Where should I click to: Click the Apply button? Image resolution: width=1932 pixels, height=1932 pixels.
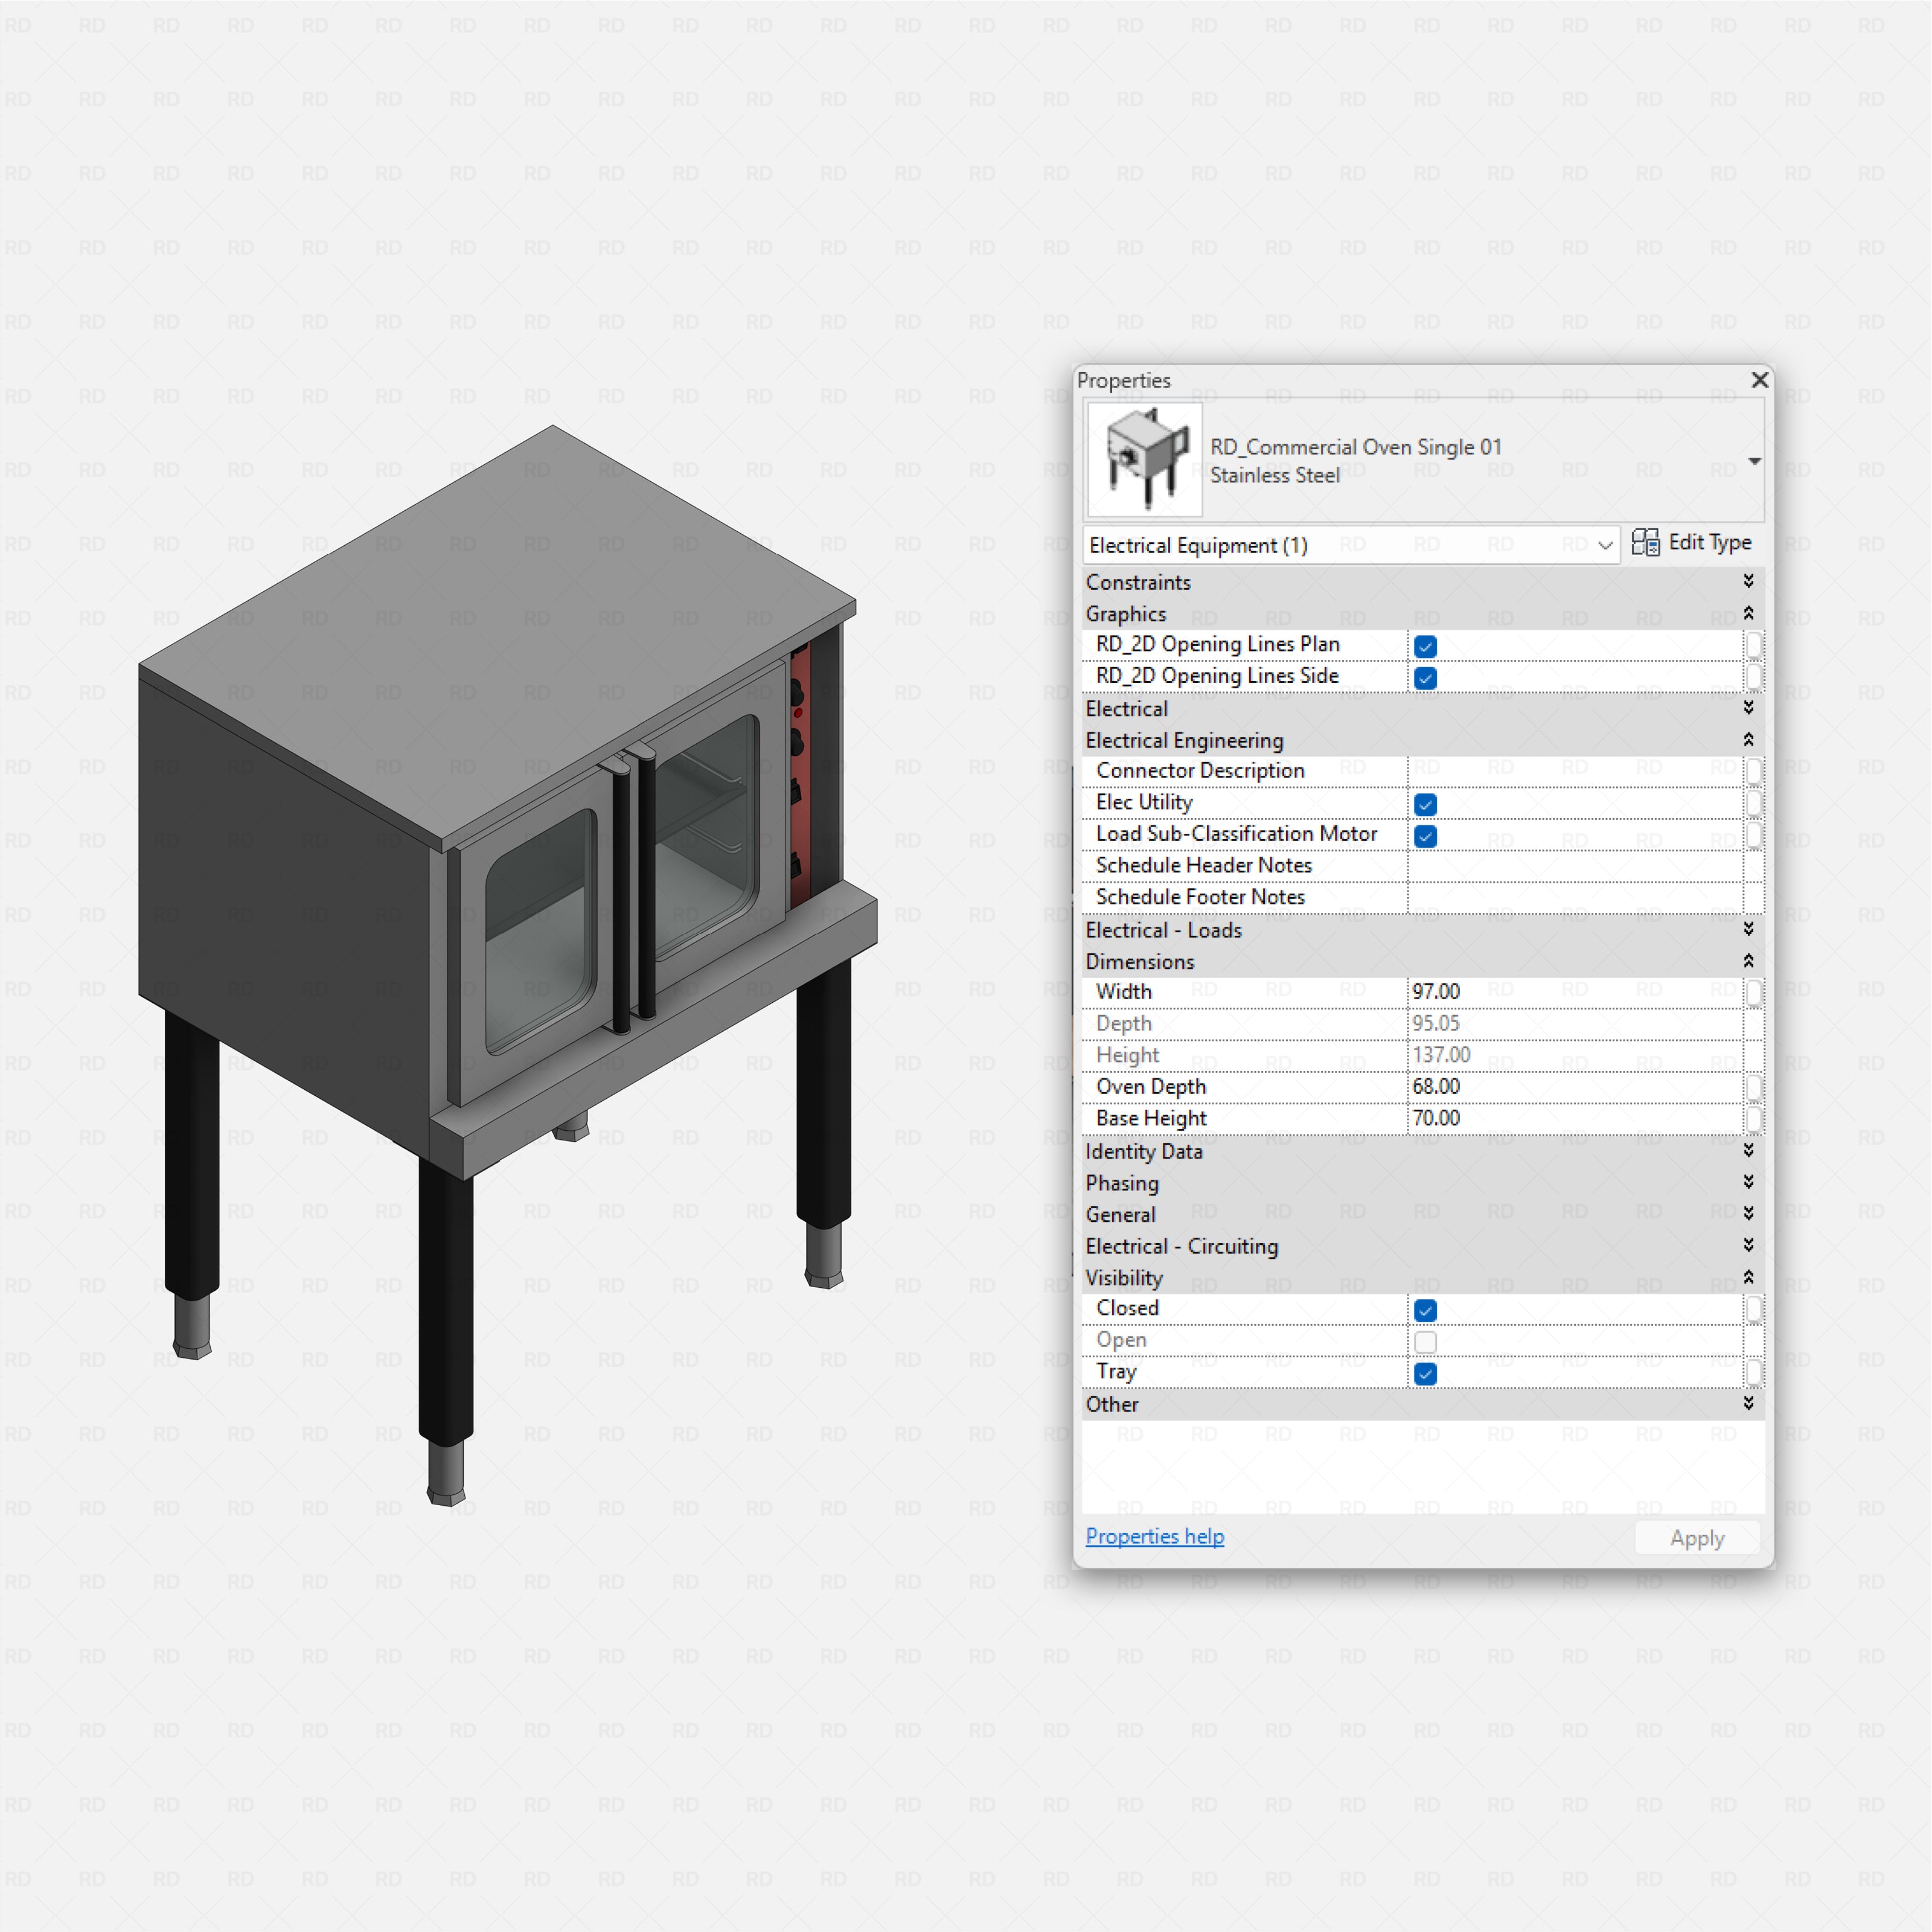(1696, 1537)
